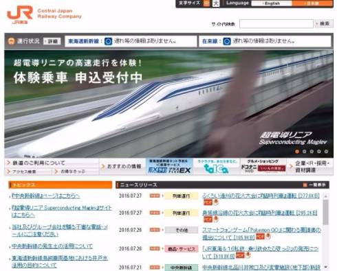Switch language to English
This screenshot has width=337, height=271.
(x=272, y=3)
